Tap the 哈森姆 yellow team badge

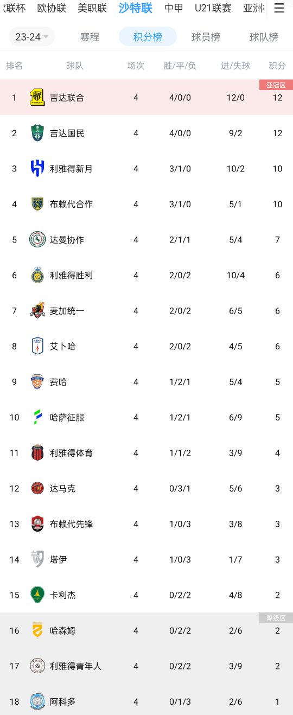point(37,630)
